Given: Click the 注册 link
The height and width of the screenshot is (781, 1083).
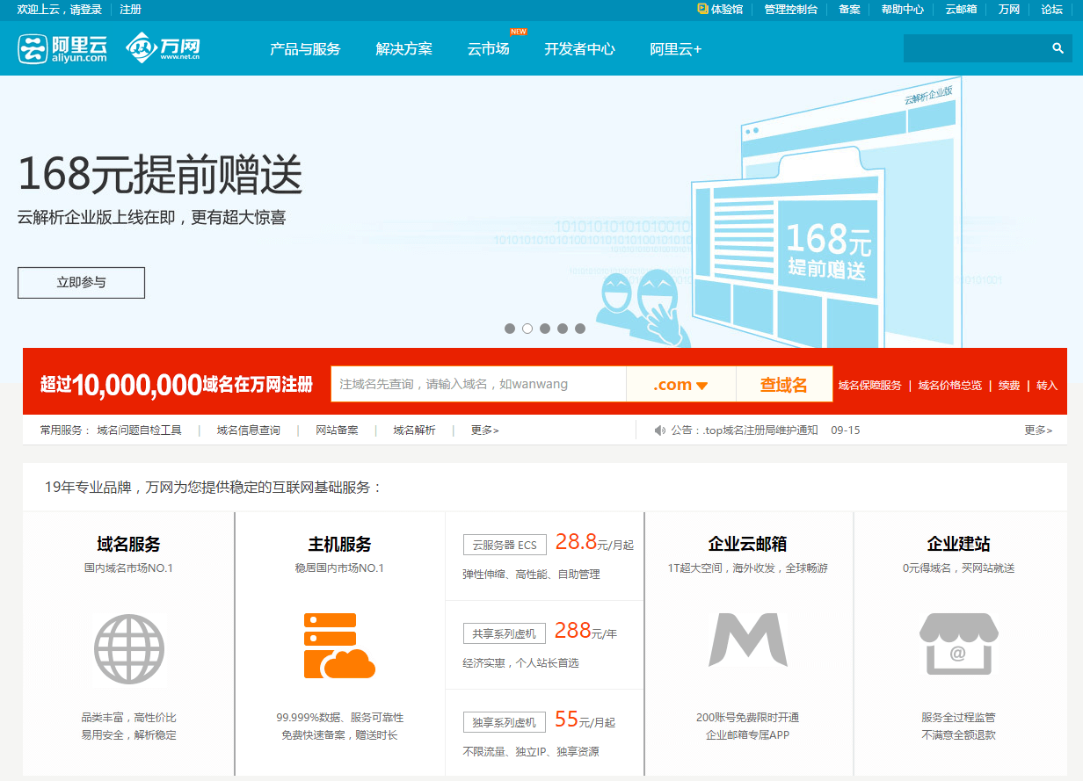Looking at the screenshot, I should tap(130, 10).
